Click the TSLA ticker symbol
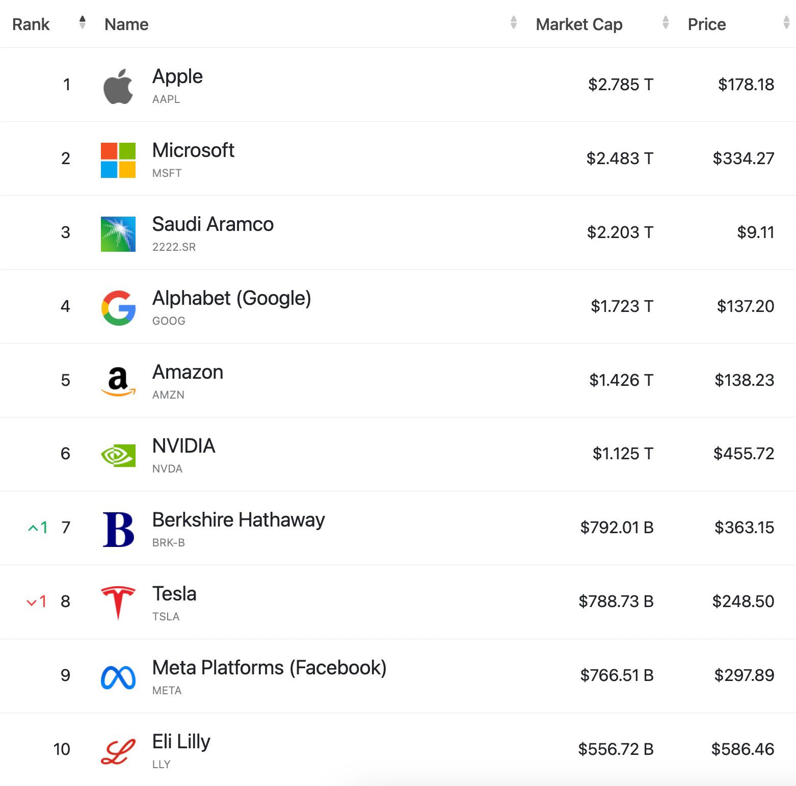 (x=166, y=617)
